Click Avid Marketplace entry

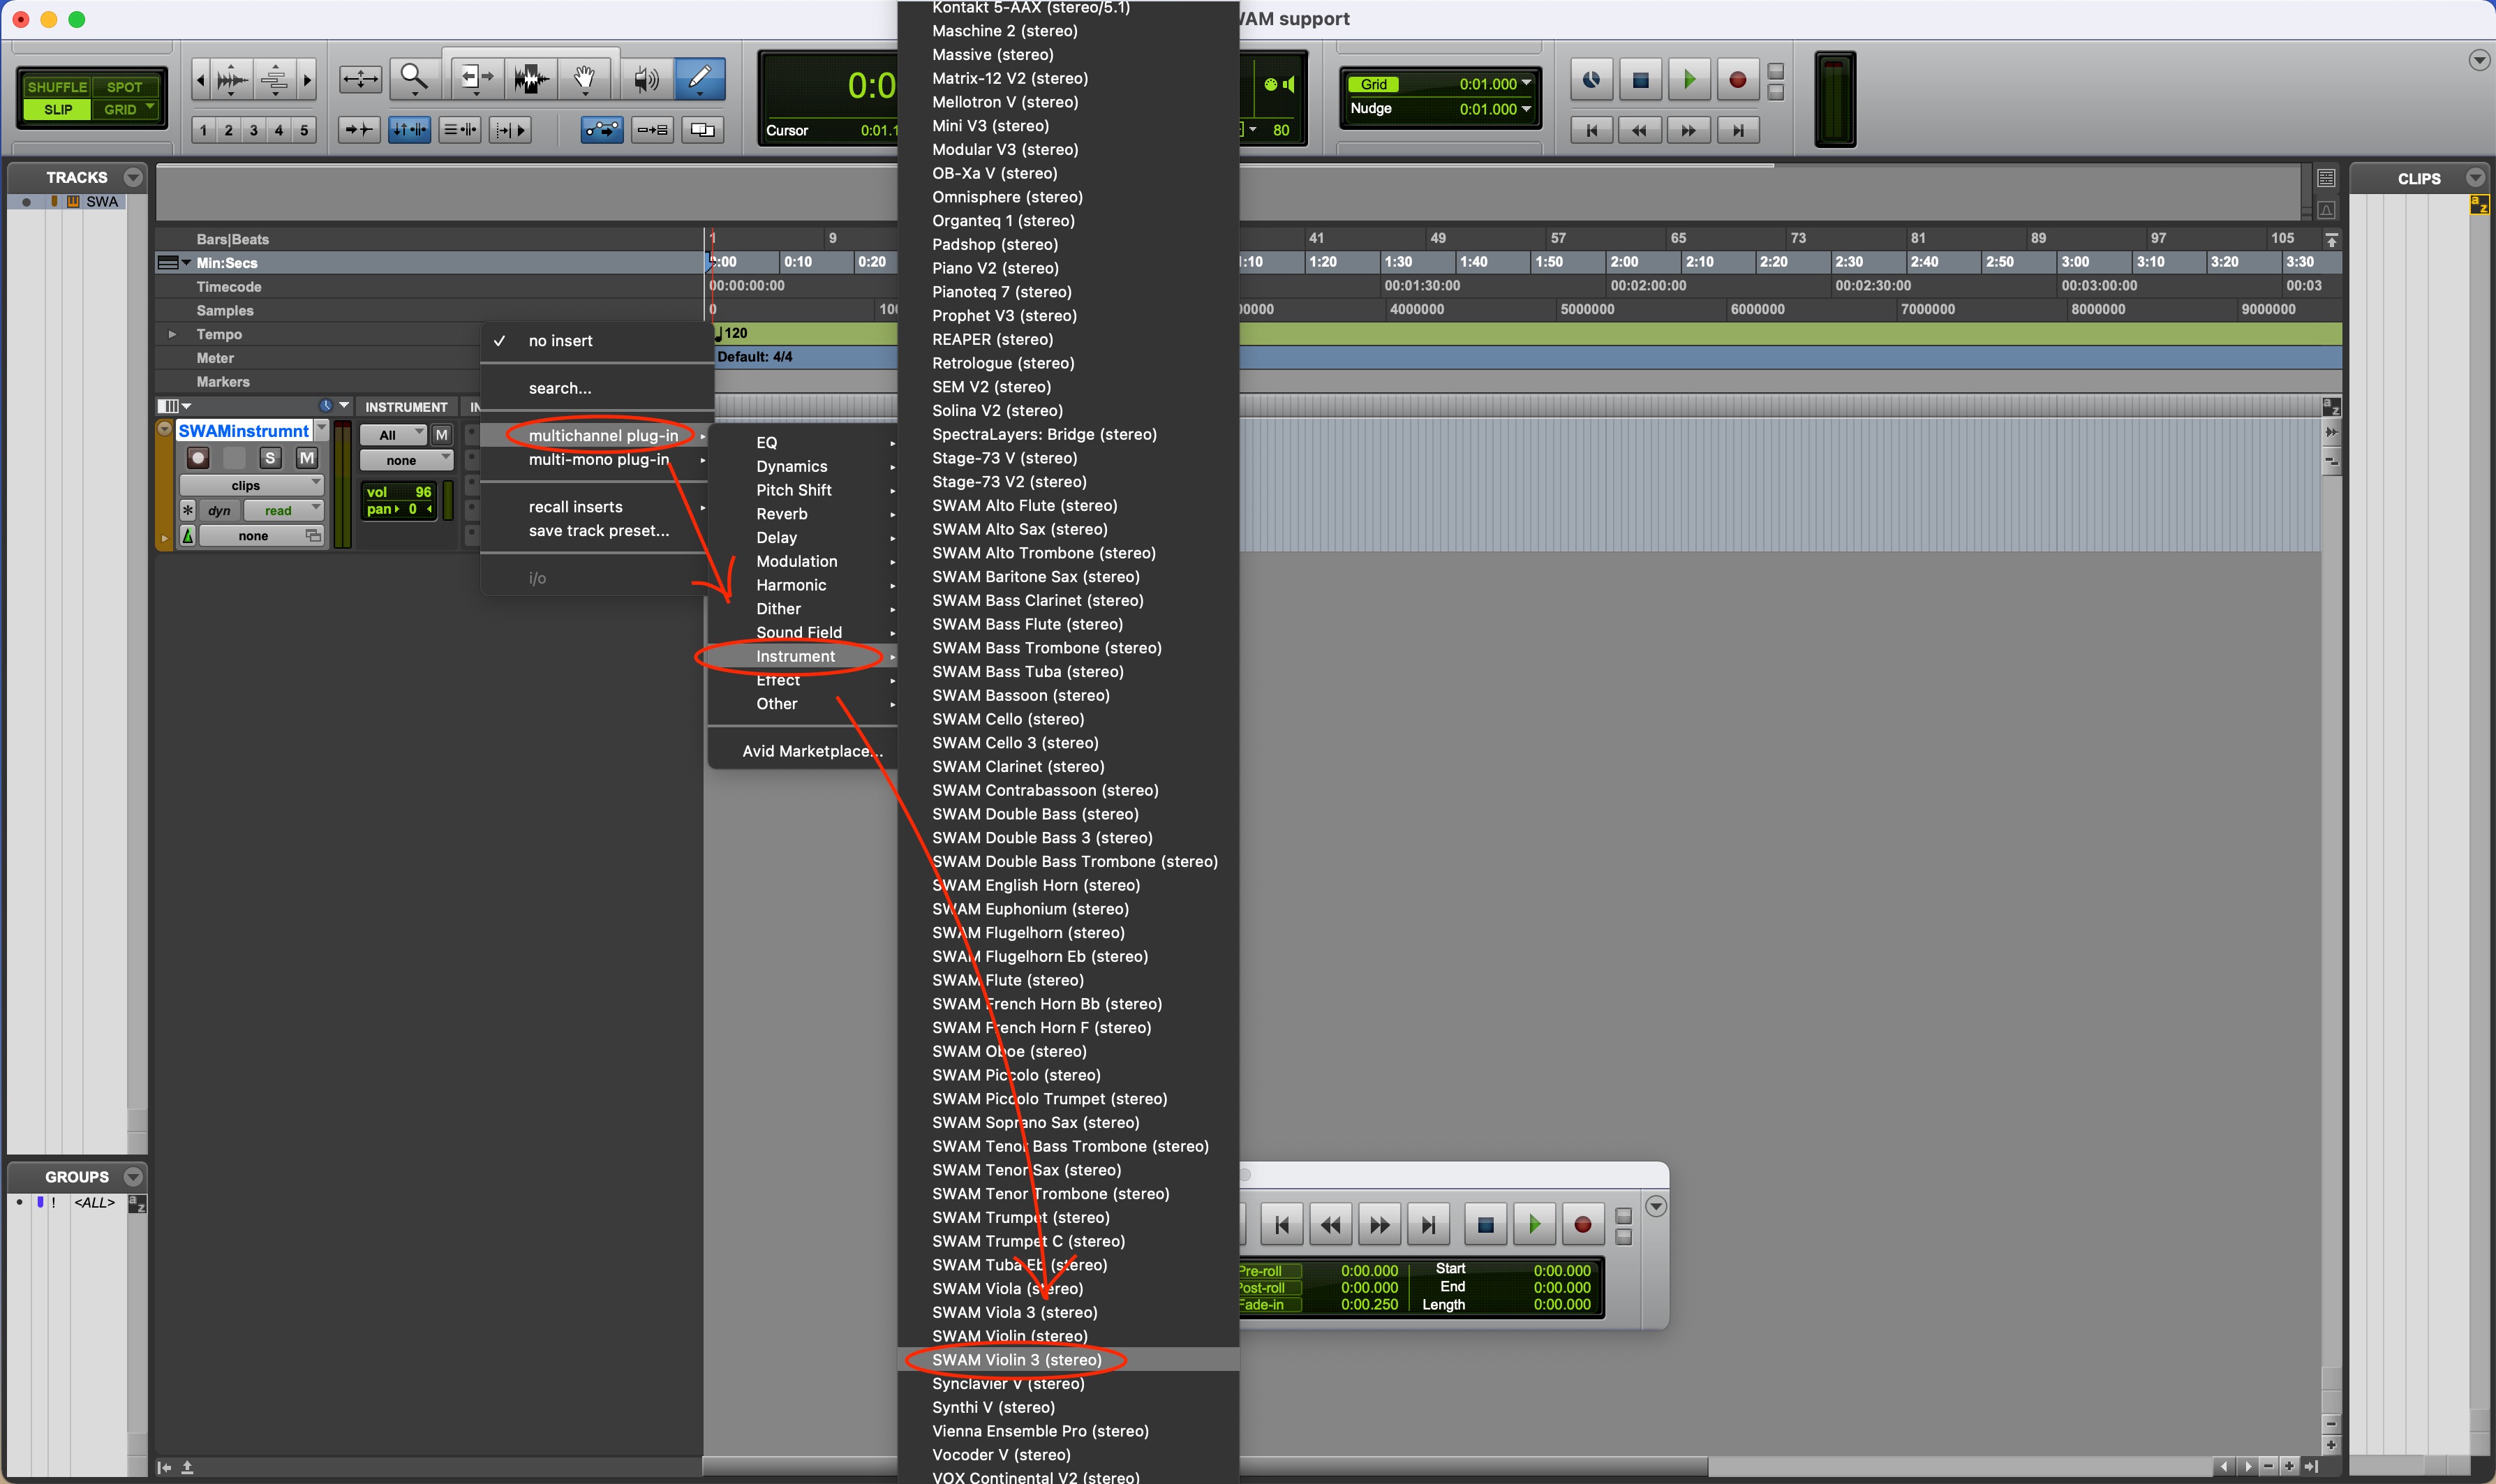coord(811,751)
